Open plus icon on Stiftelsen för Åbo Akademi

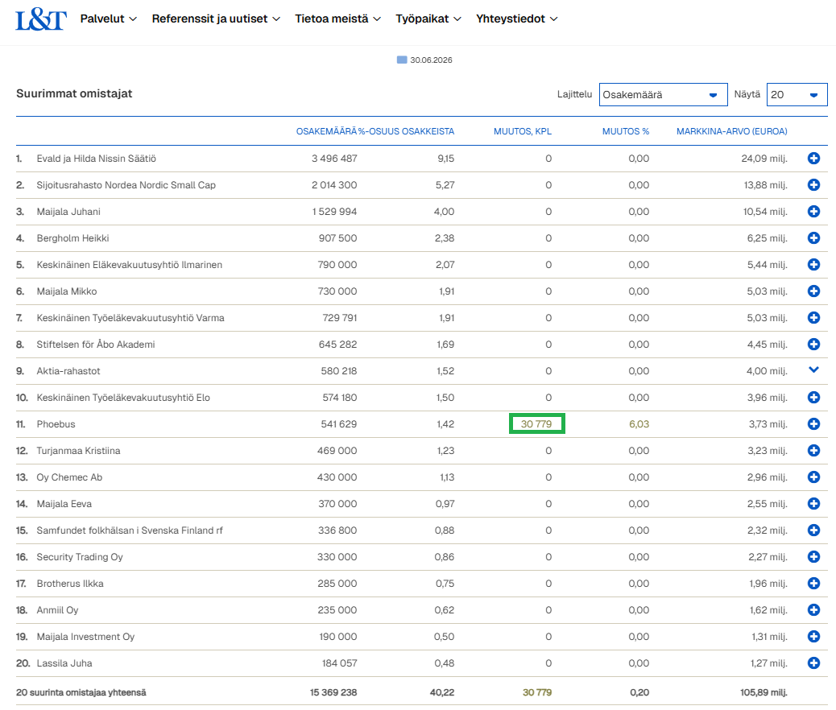click(x=813, y=345)
